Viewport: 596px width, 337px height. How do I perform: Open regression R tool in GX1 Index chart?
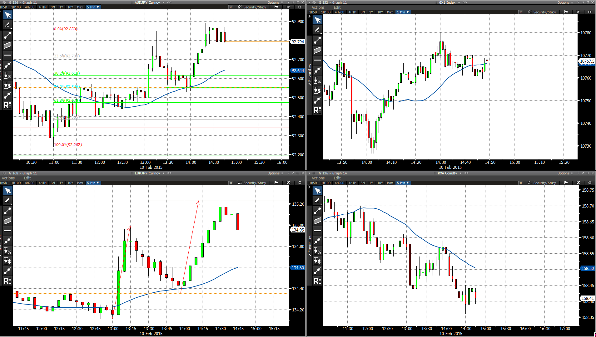pos(317,110)
